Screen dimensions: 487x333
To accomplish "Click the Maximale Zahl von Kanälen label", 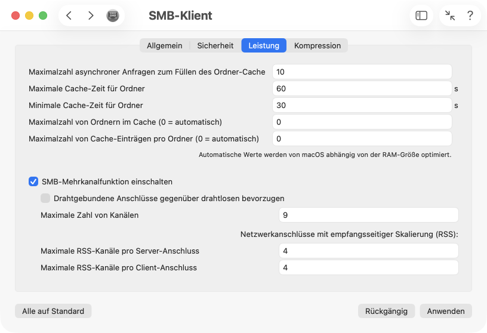I will coord(90,215).
